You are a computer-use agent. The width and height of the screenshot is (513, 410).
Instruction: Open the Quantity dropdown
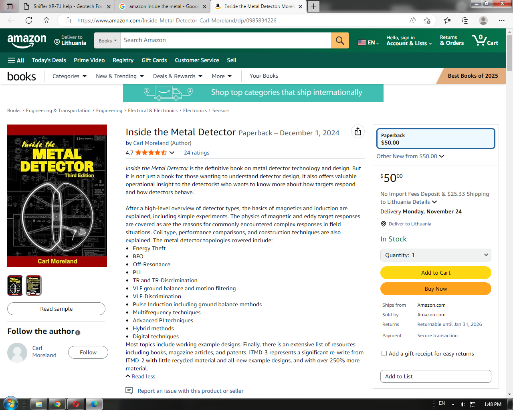point(436,255)
